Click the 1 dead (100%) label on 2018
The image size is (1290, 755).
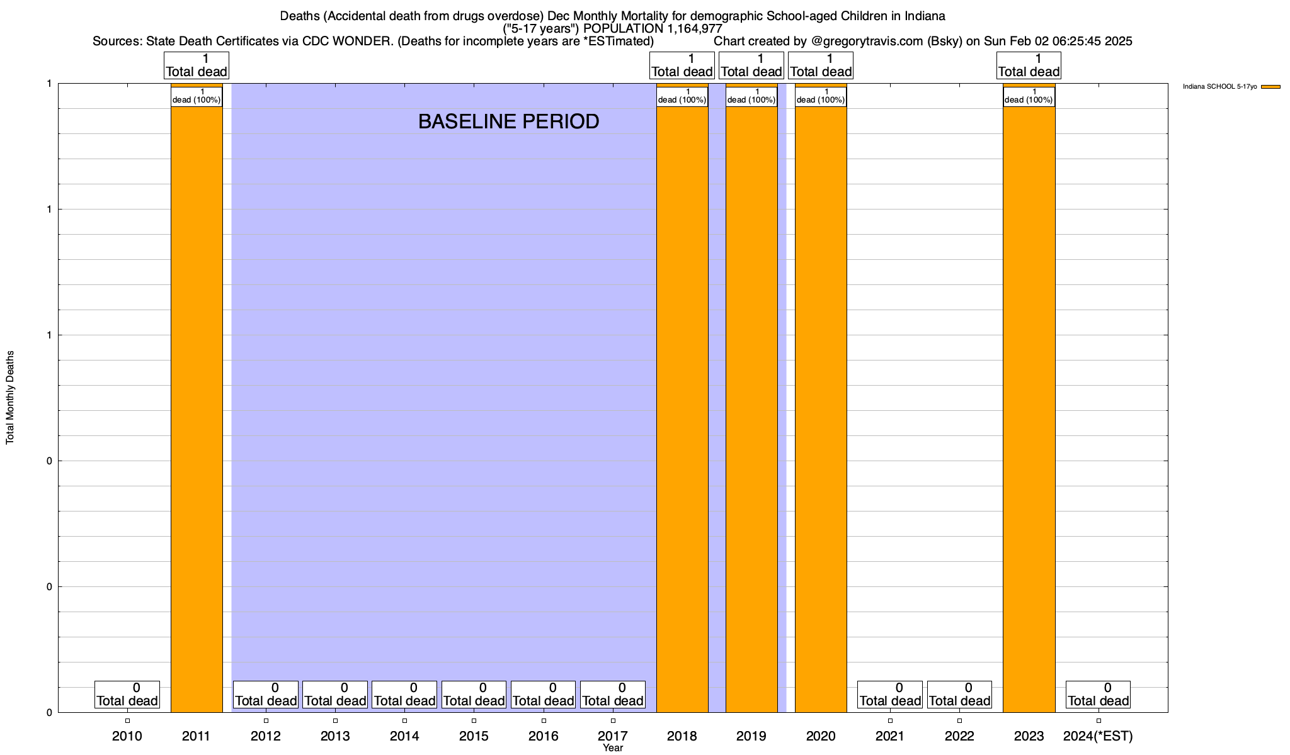point(682,96)
